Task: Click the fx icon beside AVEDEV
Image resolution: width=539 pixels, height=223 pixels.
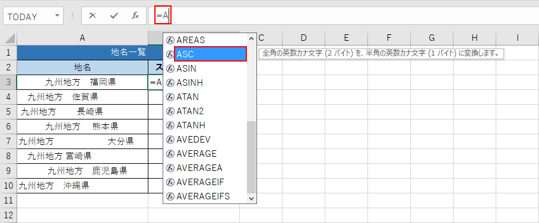Action: (170, 140)
